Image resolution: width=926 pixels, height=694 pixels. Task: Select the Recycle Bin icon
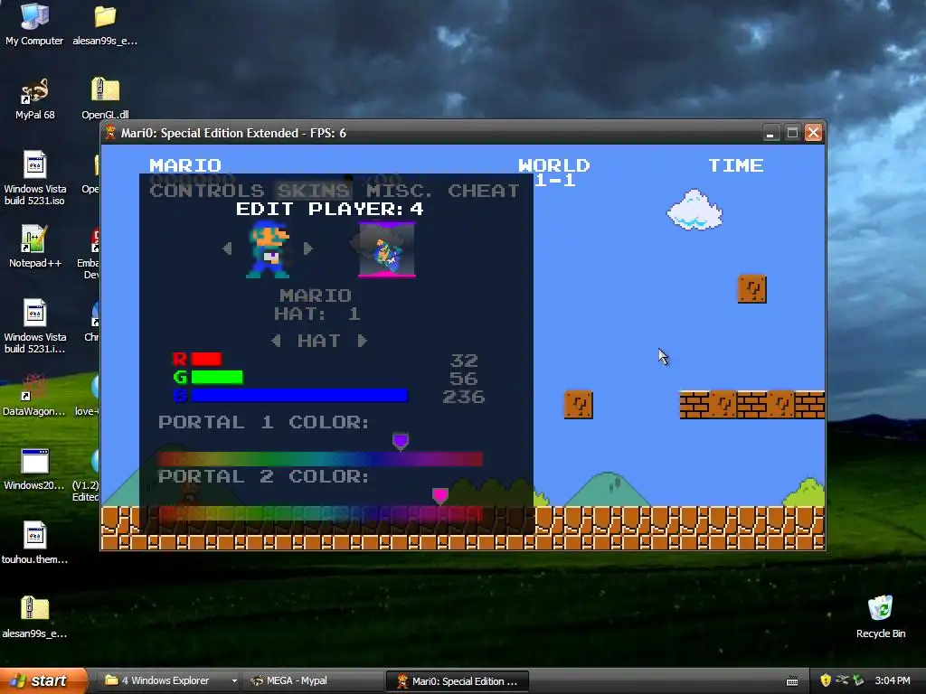[x=881, y=616]
